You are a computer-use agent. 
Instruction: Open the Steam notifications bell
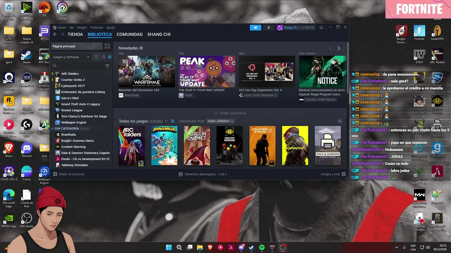click(x=268, y=27)
